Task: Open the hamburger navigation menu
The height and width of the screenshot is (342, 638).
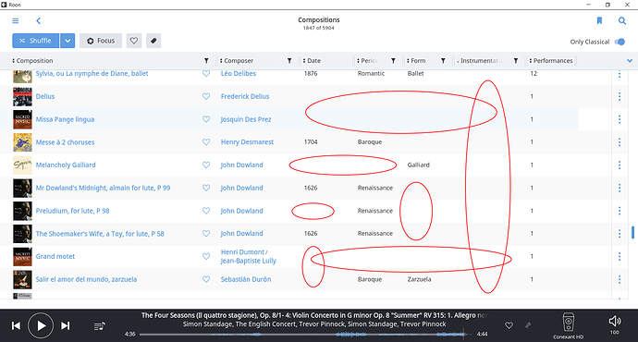Action: pos(16,20)
